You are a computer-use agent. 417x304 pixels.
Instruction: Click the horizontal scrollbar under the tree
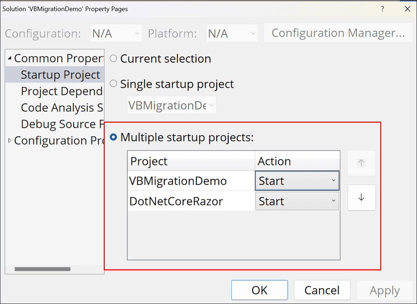43,269
